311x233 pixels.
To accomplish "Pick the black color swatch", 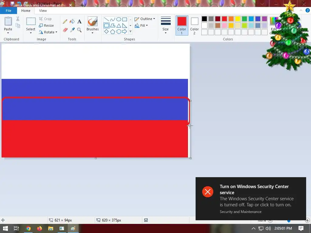I will (x=204, y=19).
